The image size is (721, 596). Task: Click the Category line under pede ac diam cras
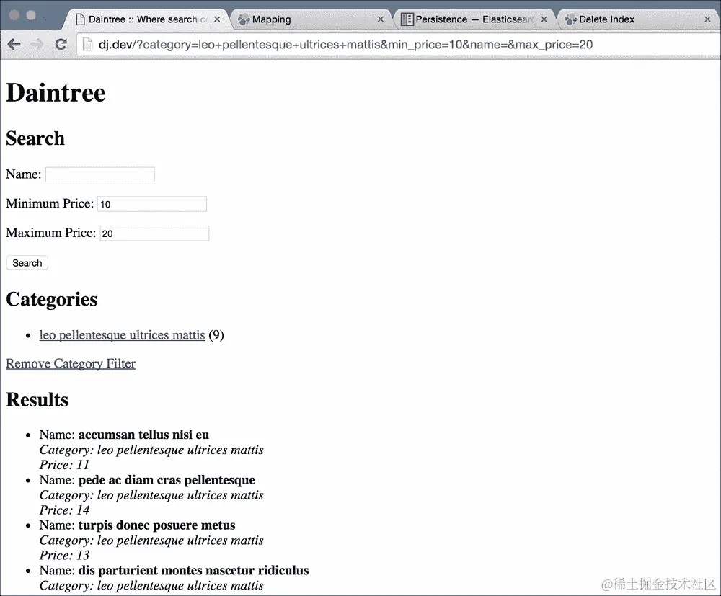coord(151,495)
